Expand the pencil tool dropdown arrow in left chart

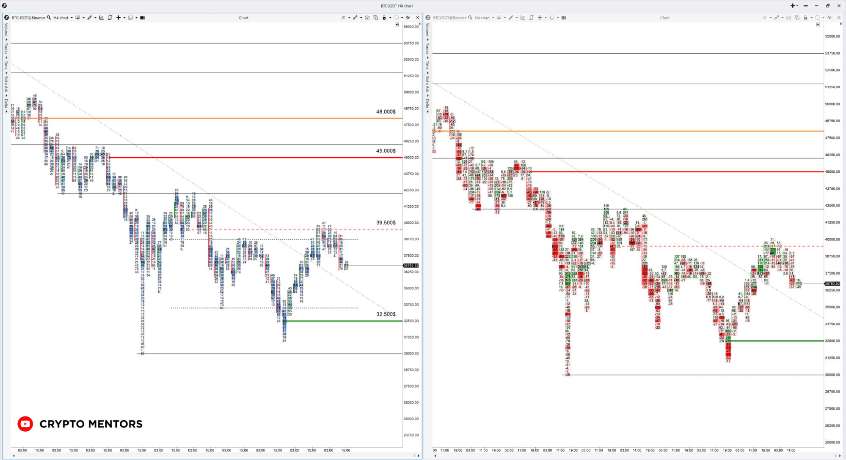[x=95, y=18]
